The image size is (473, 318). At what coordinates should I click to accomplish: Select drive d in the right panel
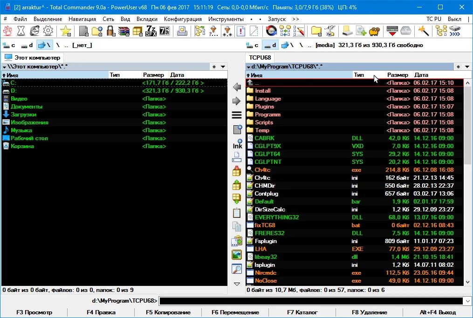(270, 45)
